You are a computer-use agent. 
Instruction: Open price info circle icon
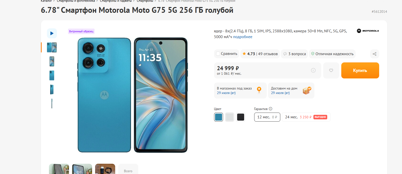click(x=313, y=70)
